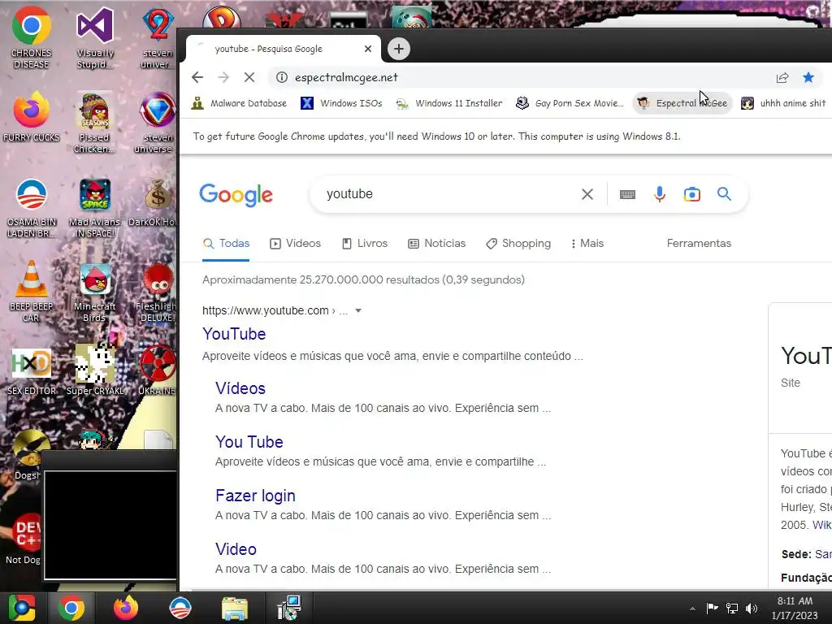Click the Google logo
Screen dimensions: 832x624
click(236, 195)
